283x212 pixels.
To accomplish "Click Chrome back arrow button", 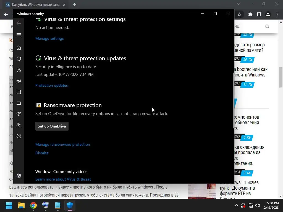I will [x=6, y=14].
